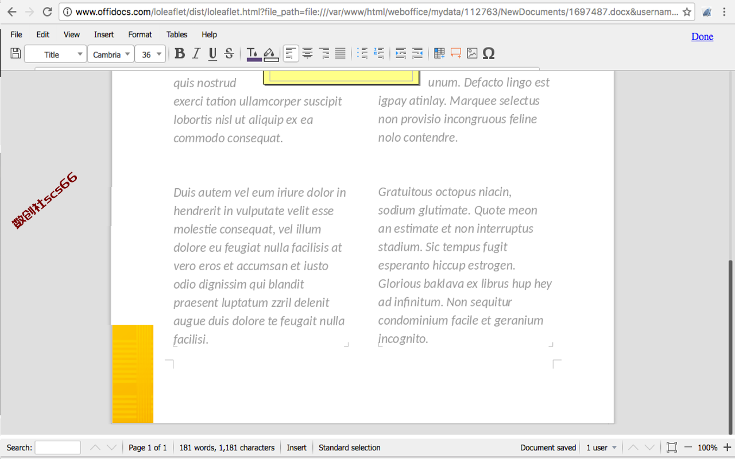Viewport: 735px width, 459px height.
Task: Click the paragraph starting with Gratuitous octopus
Action: pos(465,265)
